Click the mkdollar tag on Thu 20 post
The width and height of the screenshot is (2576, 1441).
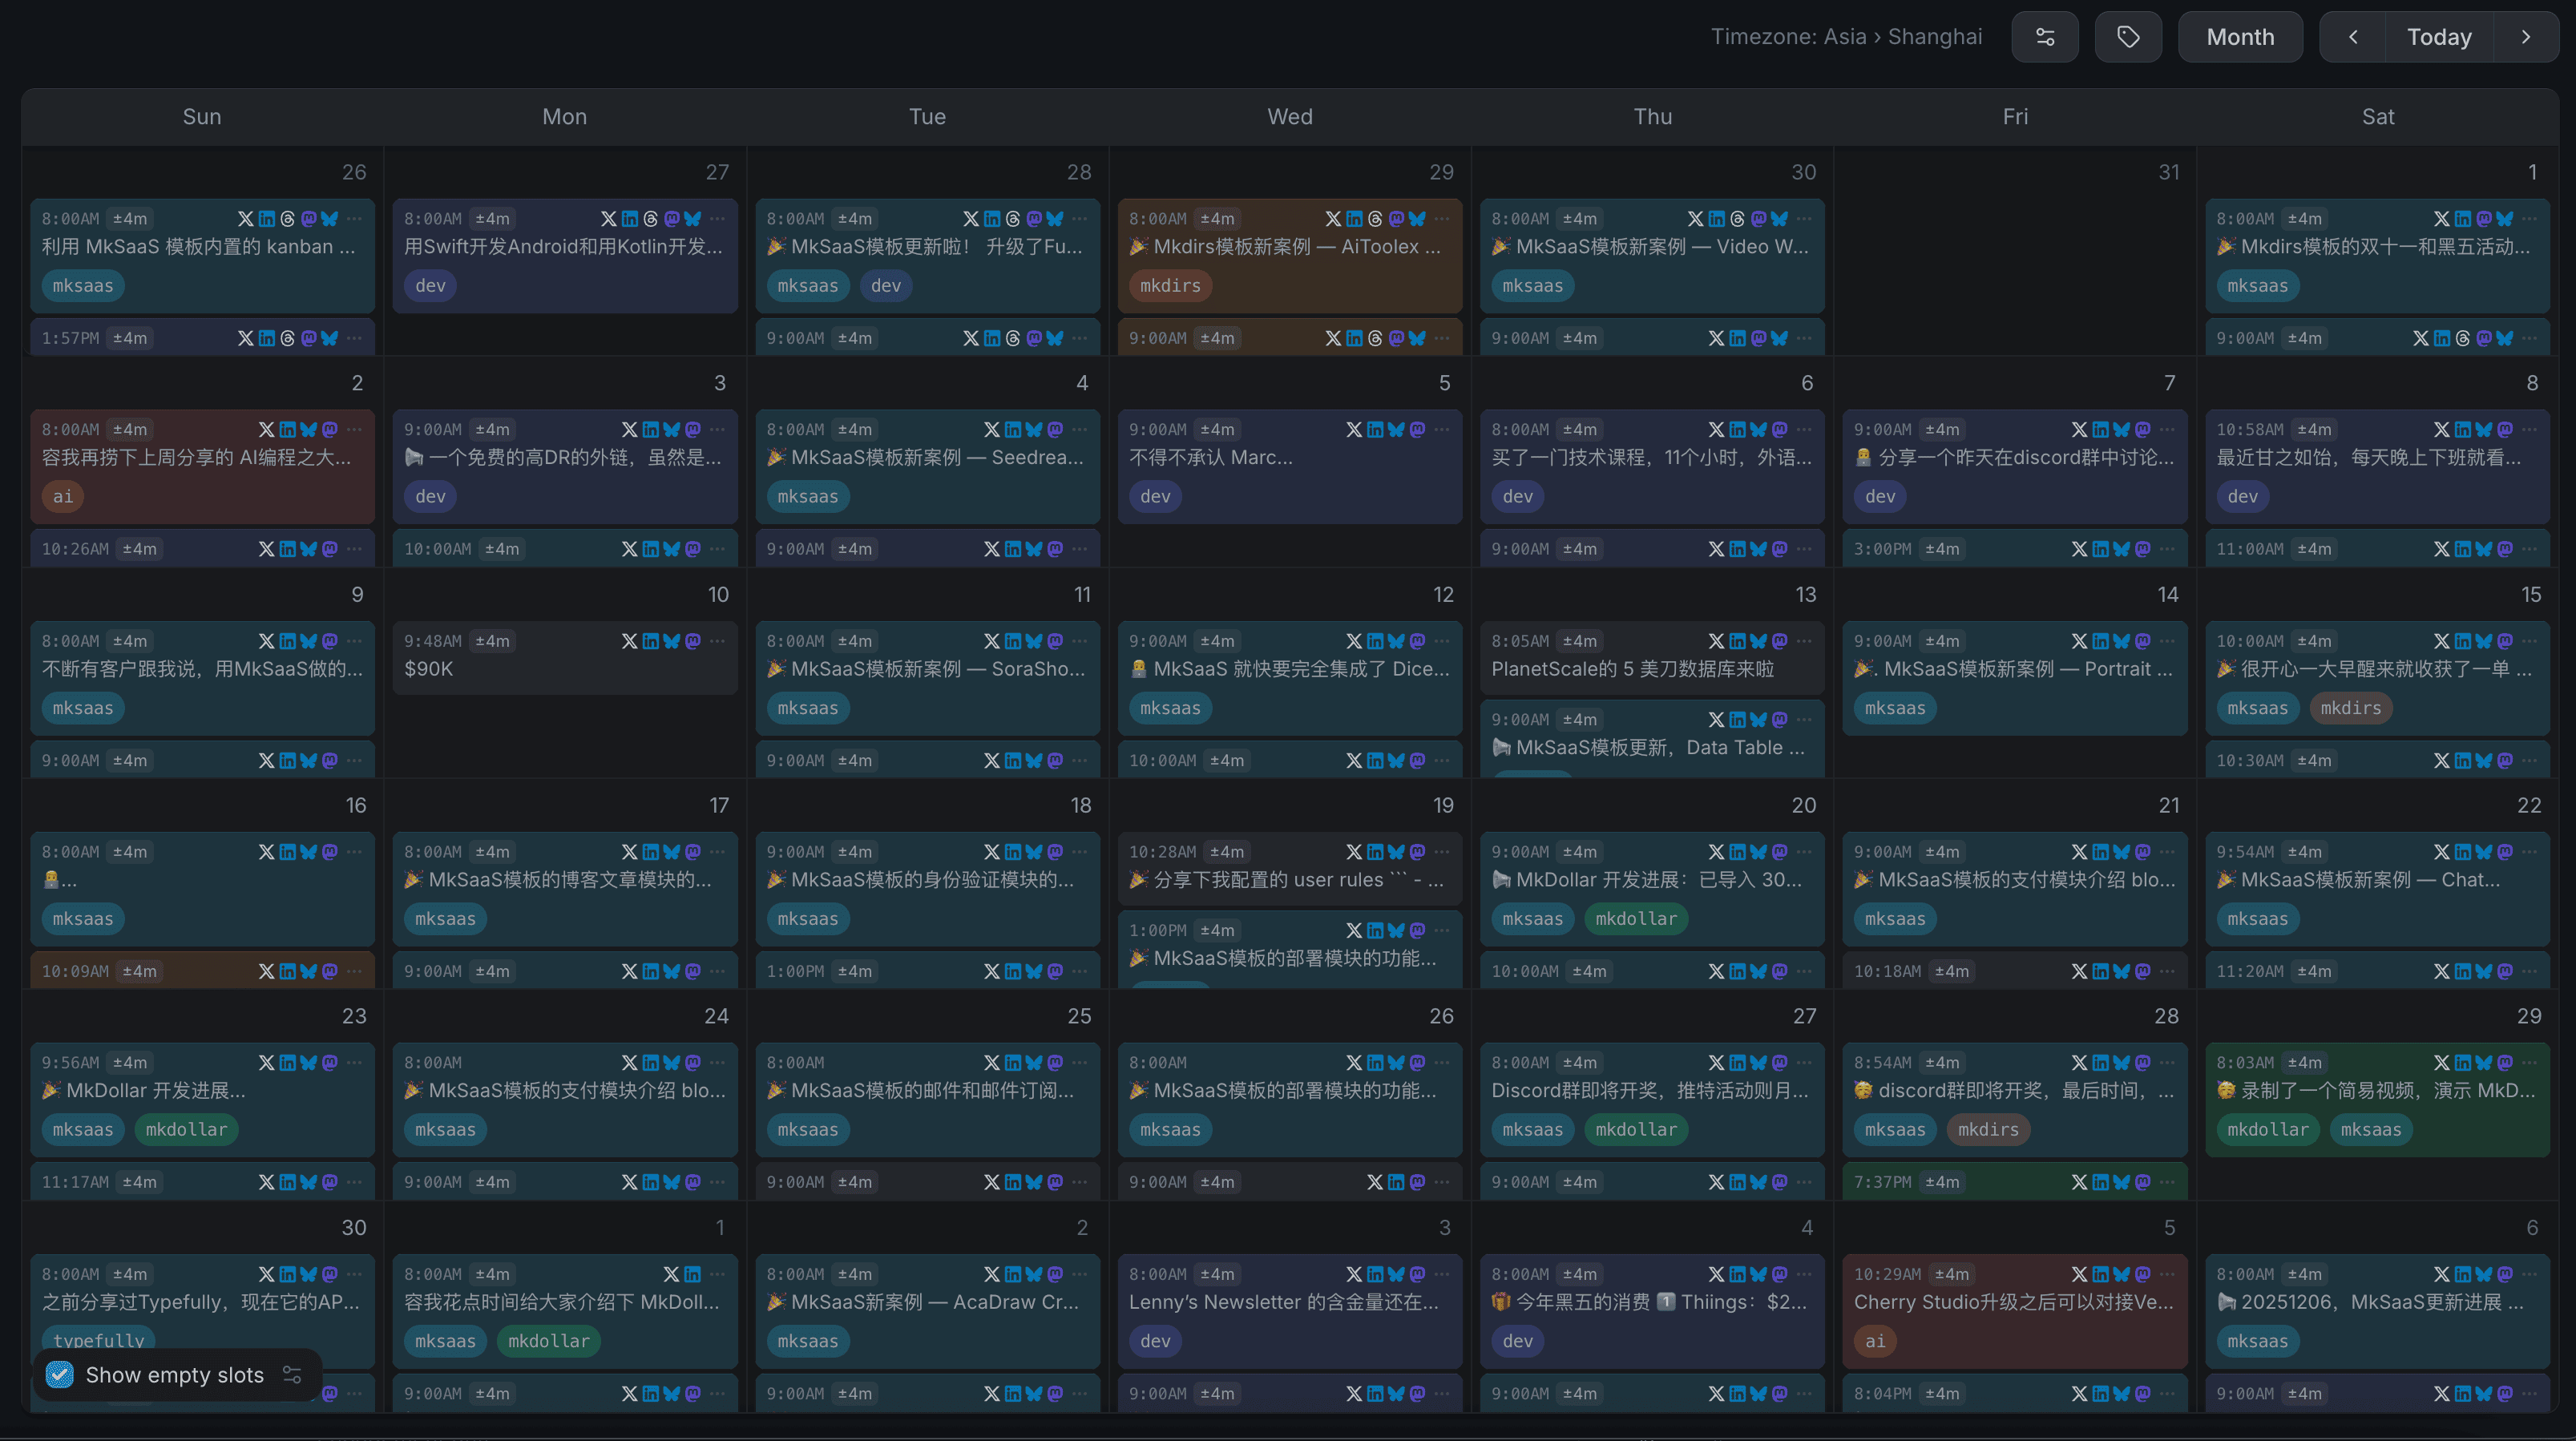pyautogui.click(x=1636, y=918)
